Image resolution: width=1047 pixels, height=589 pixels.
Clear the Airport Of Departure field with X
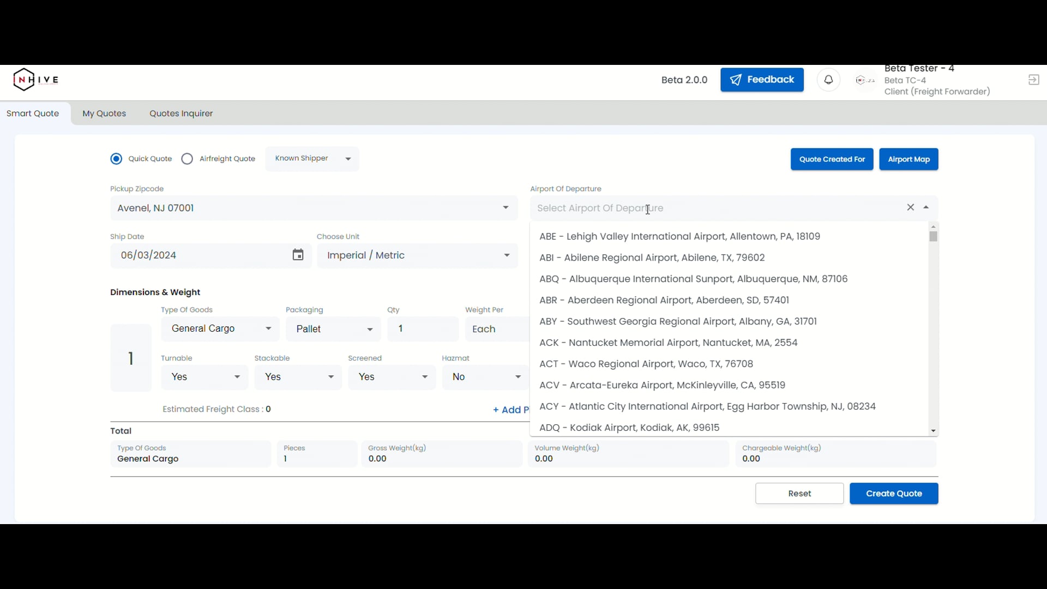tap(910, 207)
